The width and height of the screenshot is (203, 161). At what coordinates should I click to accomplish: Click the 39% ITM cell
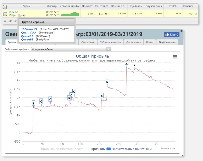(173, 13)
